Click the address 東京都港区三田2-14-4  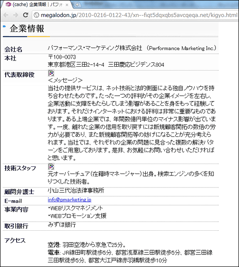76,64
